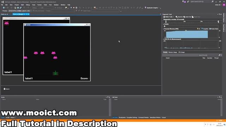Select the invader sprite in the back form
226x127 pixels.
pos(6,23)
